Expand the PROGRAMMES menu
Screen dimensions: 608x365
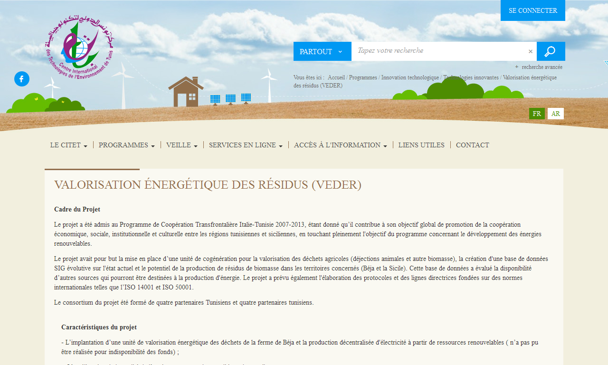point(127,145)
